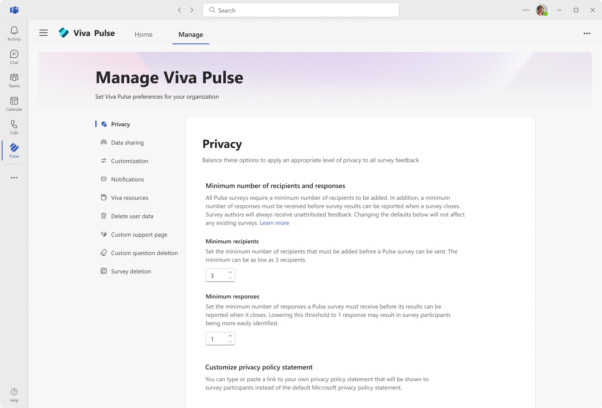Image resolution: width=602 pixels, height=408 pixels.
Task: Click the Viva Pulse logo
Action: point(64,33)
